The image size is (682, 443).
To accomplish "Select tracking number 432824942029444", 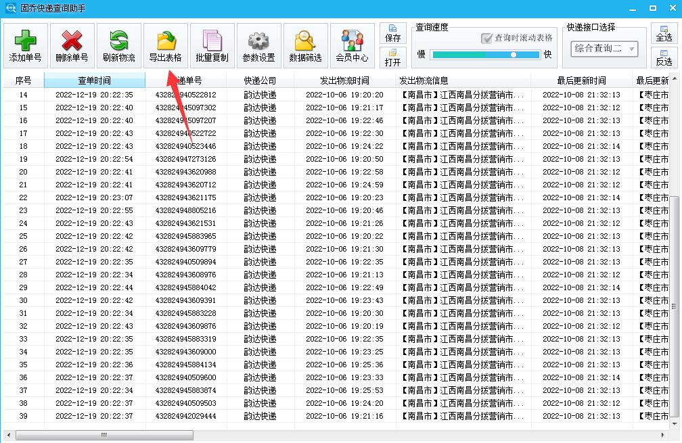I will pos(185,416).
